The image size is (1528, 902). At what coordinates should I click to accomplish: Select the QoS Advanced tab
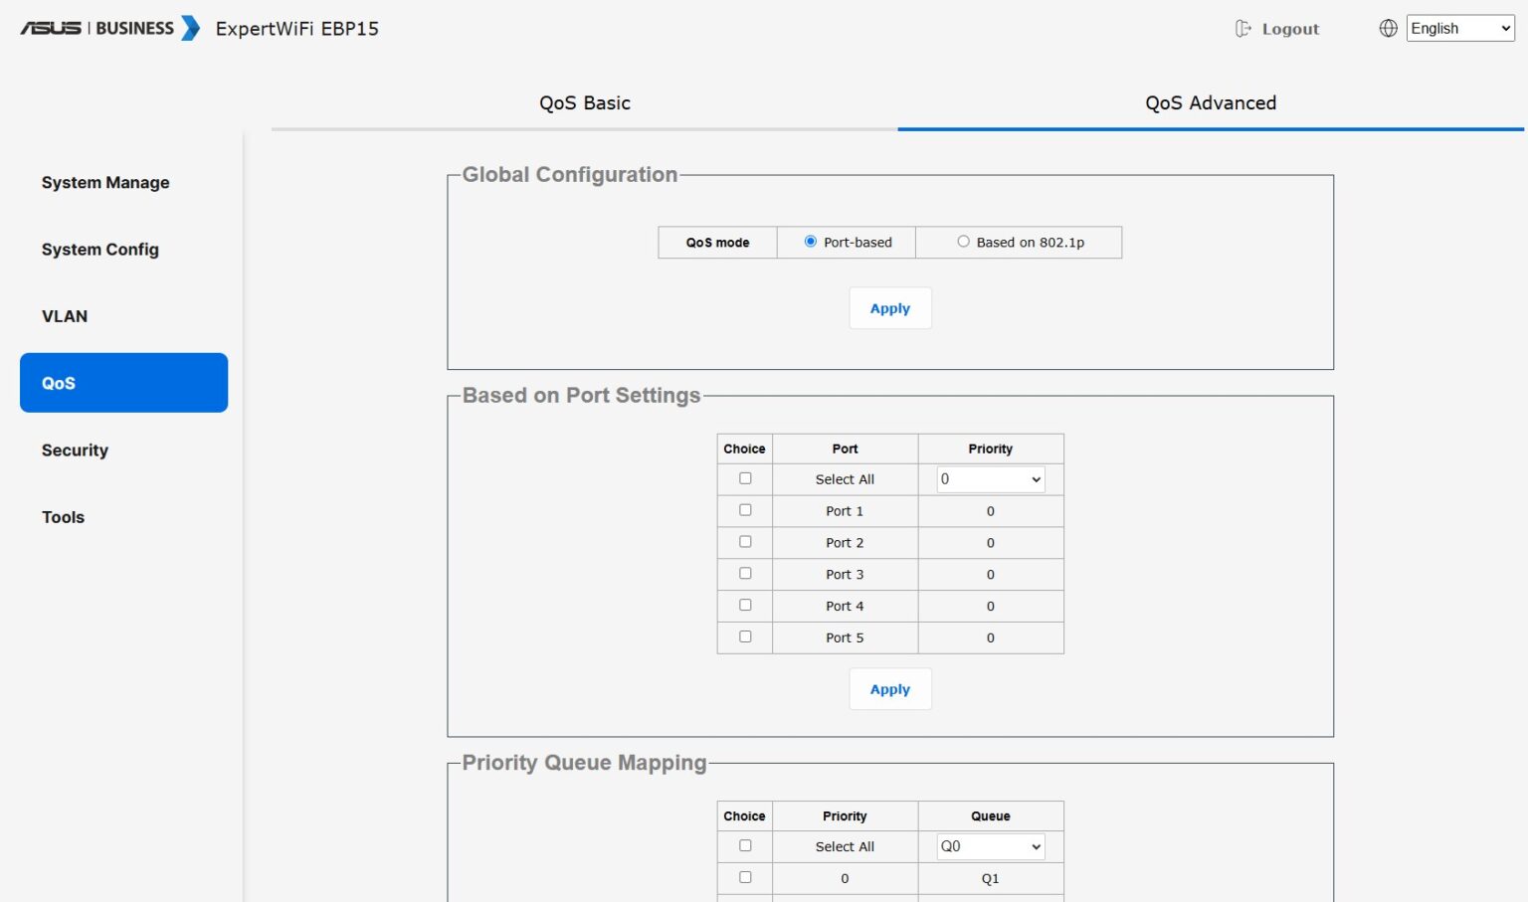coord(1210,103)
